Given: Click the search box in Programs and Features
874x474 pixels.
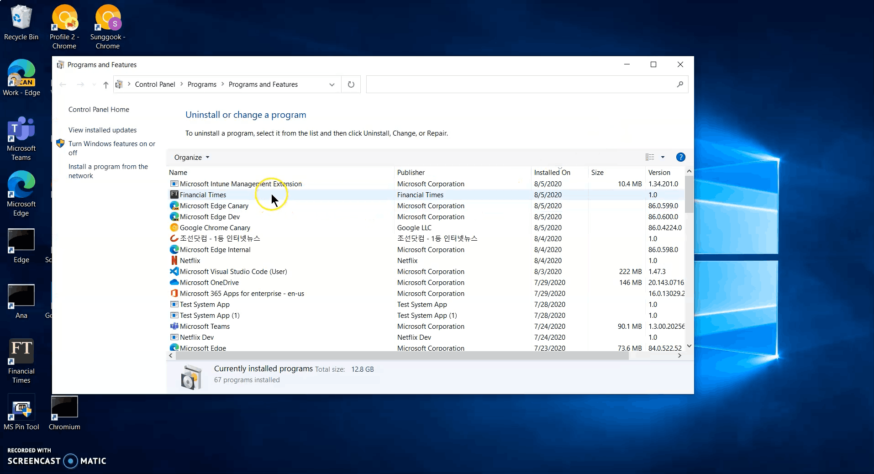Looking at the screenshot, I should pos(521,84).
